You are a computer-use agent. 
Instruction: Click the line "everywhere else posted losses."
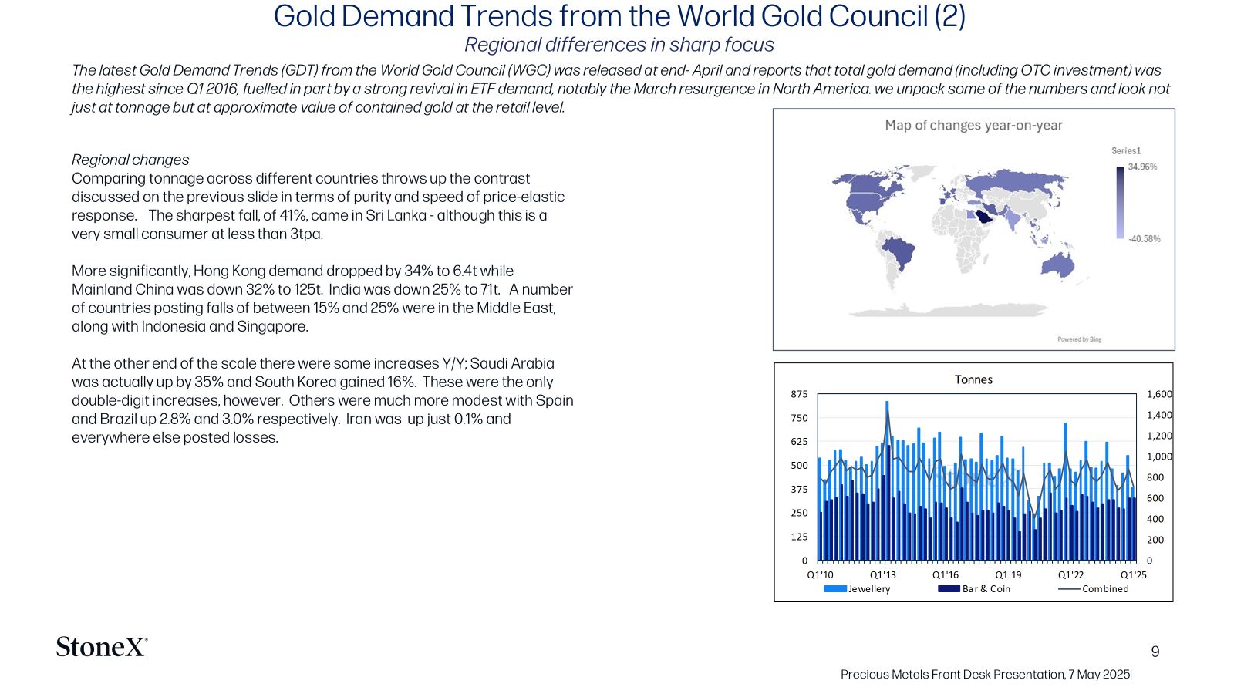[x=175, y=437]
